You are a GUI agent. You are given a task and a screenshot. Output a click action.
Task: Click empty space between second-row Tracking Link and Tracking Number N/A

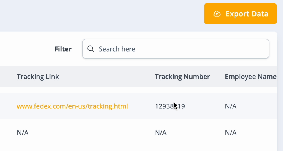pyautogui.click(x=90, y=132)
